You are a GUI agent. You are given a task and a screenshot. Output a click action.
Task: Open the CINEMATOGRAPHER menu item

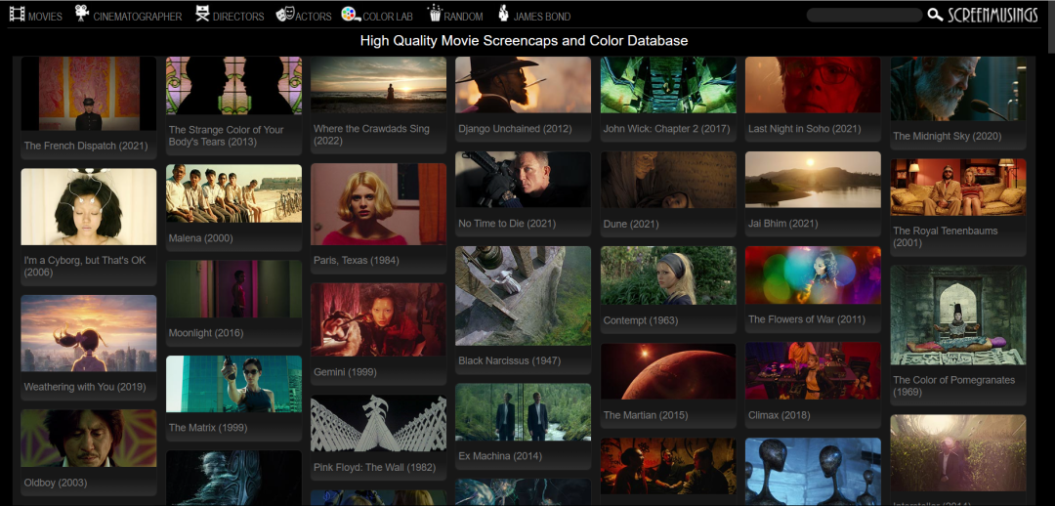138,17
